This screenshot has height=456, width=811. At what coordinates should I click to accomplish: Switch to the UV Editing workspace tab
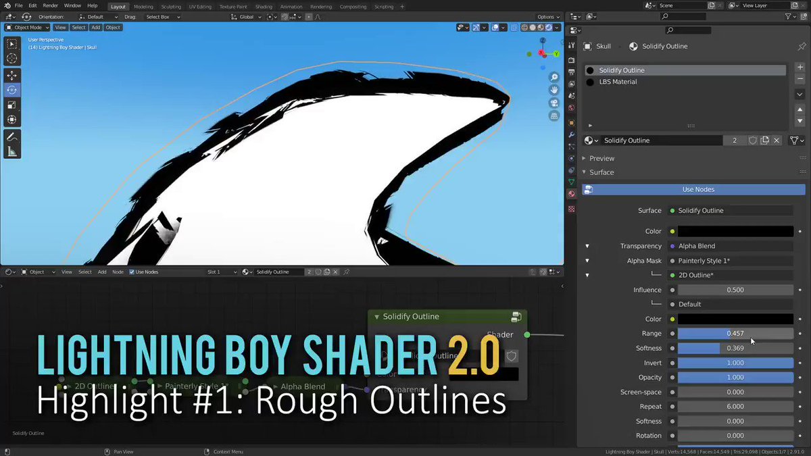[x=200, y=7]
